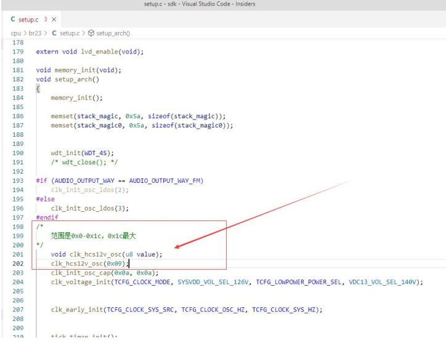Viewport: 446px width, 343px height.
Task: Click the opening brace on line 183
Action: (38, 89)
